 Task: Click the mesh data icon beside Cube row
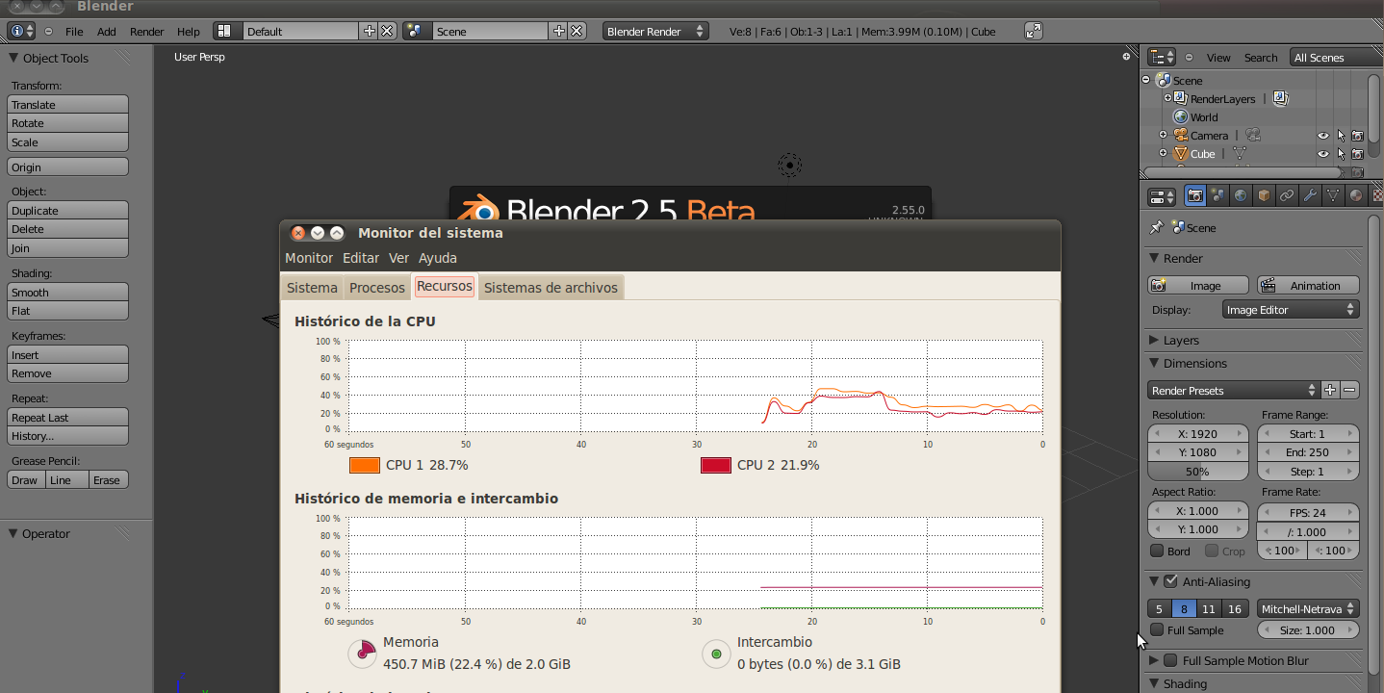click(x=1240, y=154)
